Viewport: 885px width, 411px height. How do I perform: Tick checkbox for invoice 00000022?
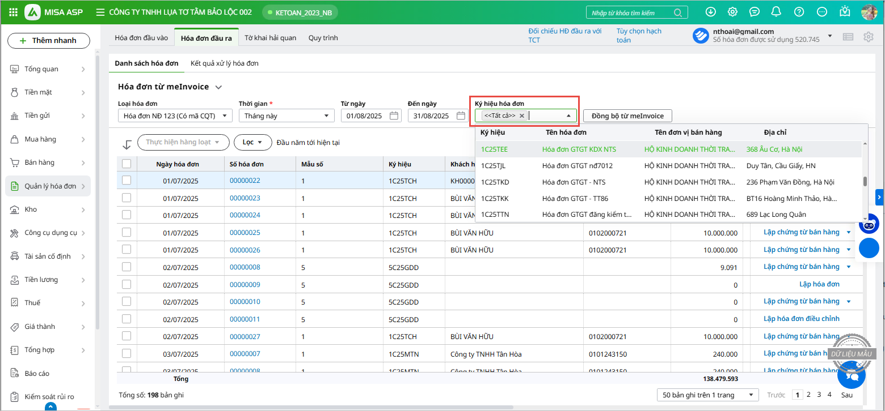coord(127,181)
